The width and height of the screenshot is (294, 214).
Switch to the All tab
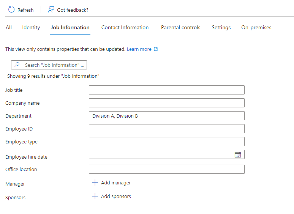9,27
